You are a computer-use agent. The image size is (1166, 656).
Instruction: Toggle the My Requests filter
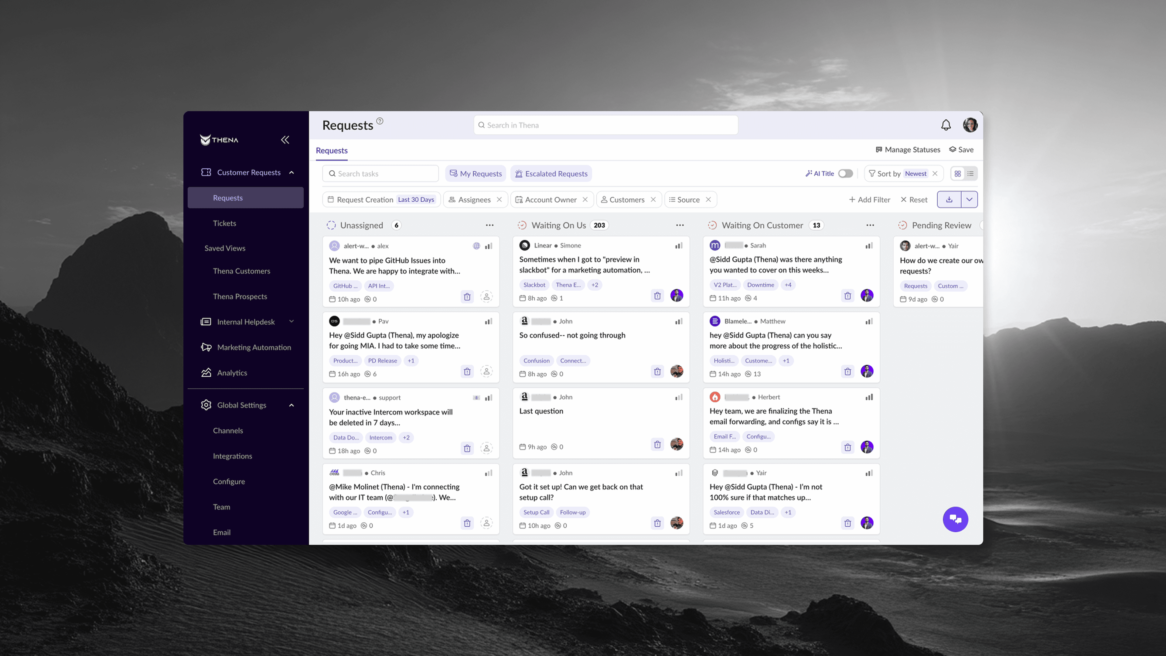[476, 173]
